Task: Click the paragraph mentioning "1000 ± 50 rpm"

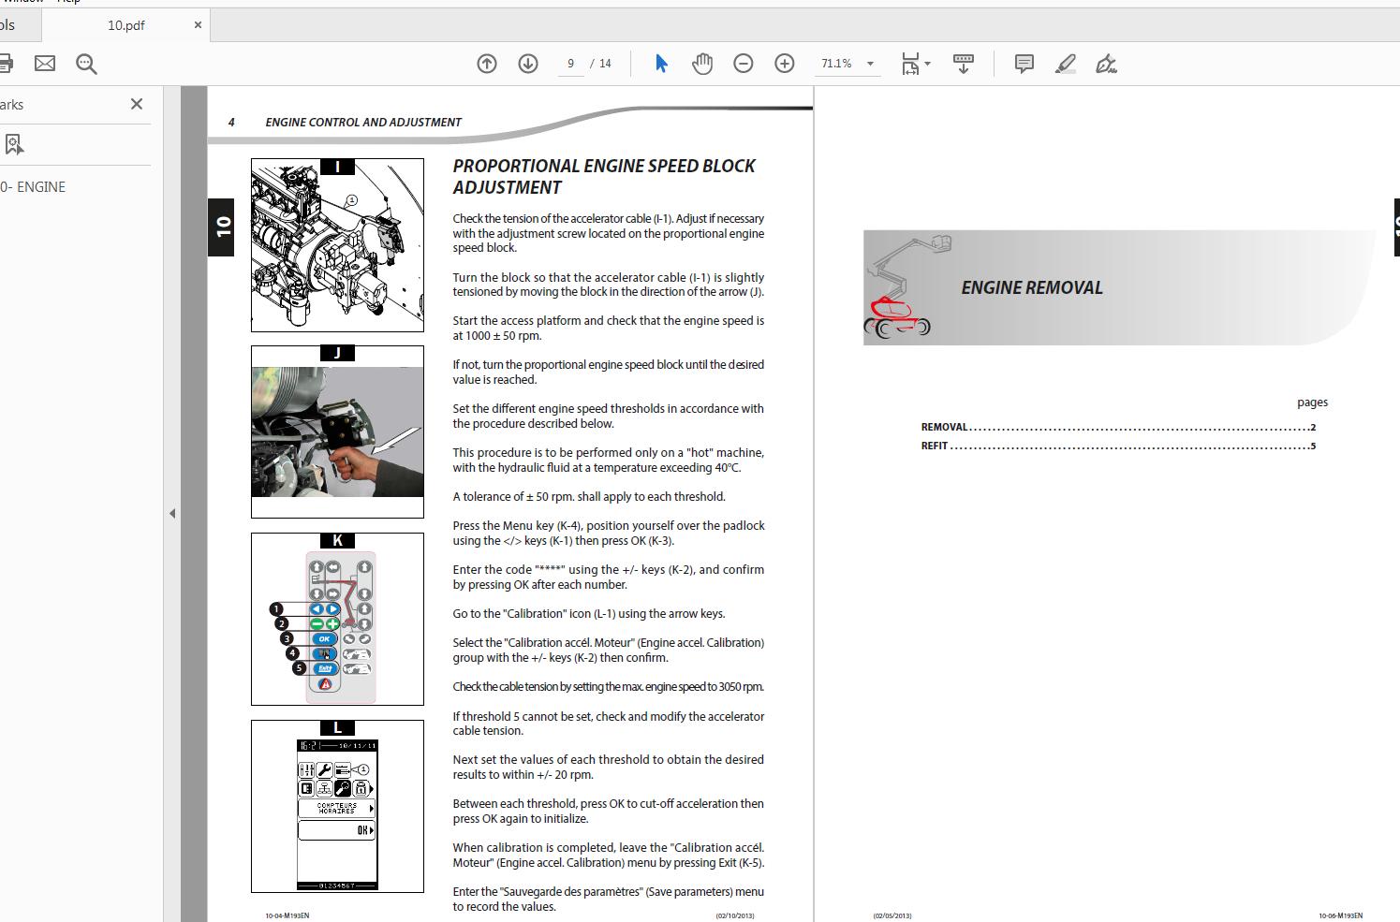Action: (x=609, y=328)
